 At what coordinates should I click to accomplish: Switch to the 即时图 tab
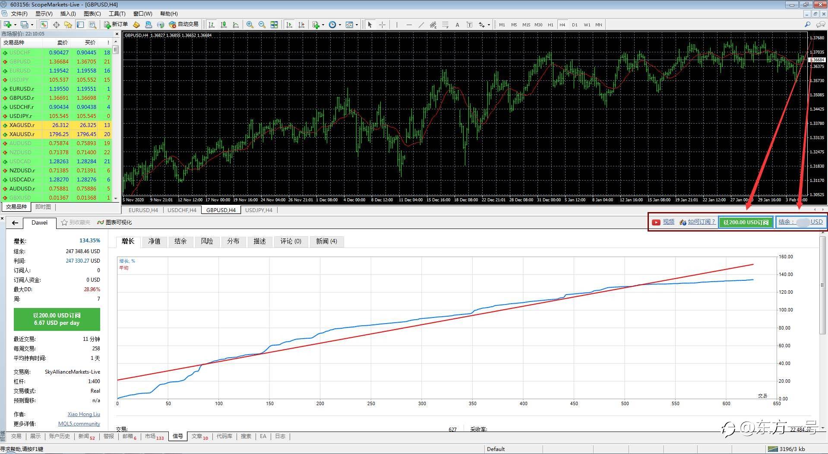coord(43,207)
